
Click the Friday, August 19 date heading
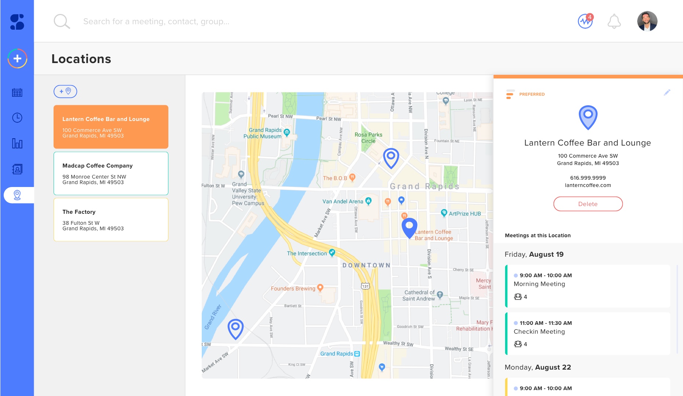click(x=534, y=254)
